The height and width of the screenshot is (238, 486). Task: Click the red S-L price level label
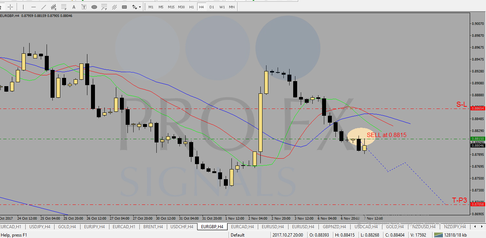pyautogui.click(x=478, y=108)
